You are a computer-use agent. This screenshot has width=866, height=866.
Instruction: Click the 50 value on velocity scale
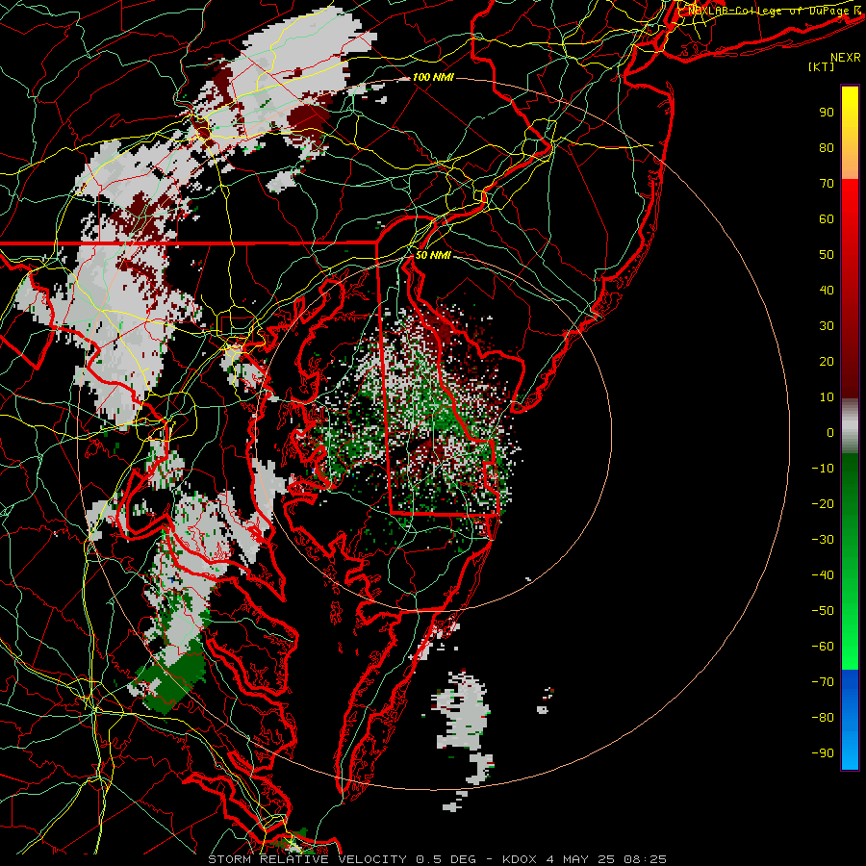[827, 255]
